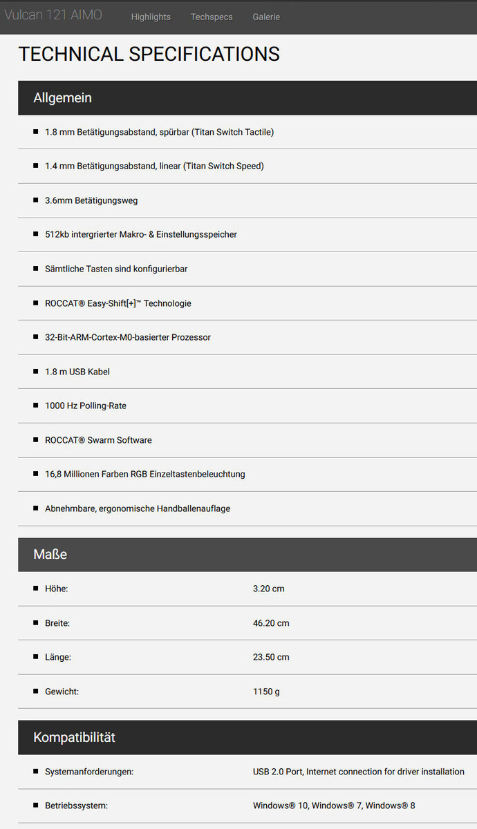
Task: Click the Vulcan 121 AIMO product title
Action: [53, 15]
